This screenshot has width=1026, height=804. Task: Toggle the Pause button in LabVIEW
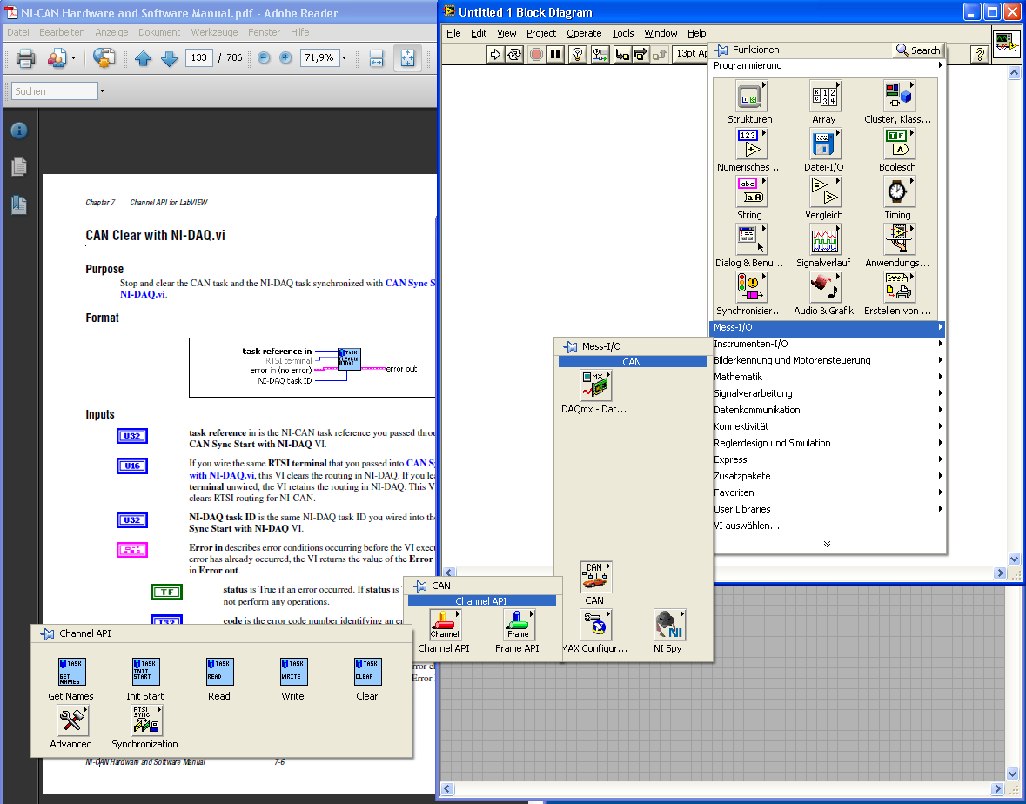(x=555, y=54)
